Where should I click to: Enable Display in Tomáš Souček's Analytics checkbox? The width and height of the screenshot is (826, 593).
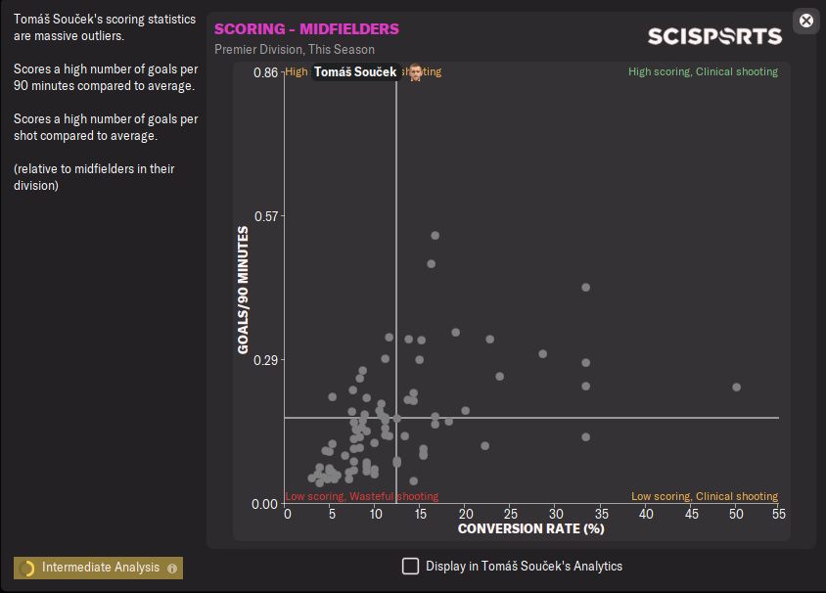(x=410, y=567)
